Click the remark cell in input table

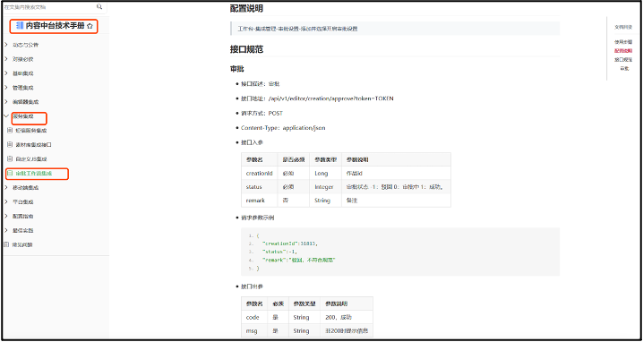(x=260, y=201)
